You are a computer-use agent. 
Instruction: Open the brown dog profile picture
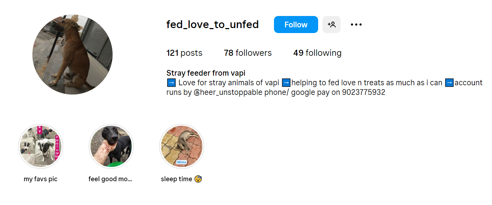[x=72, y=54]
